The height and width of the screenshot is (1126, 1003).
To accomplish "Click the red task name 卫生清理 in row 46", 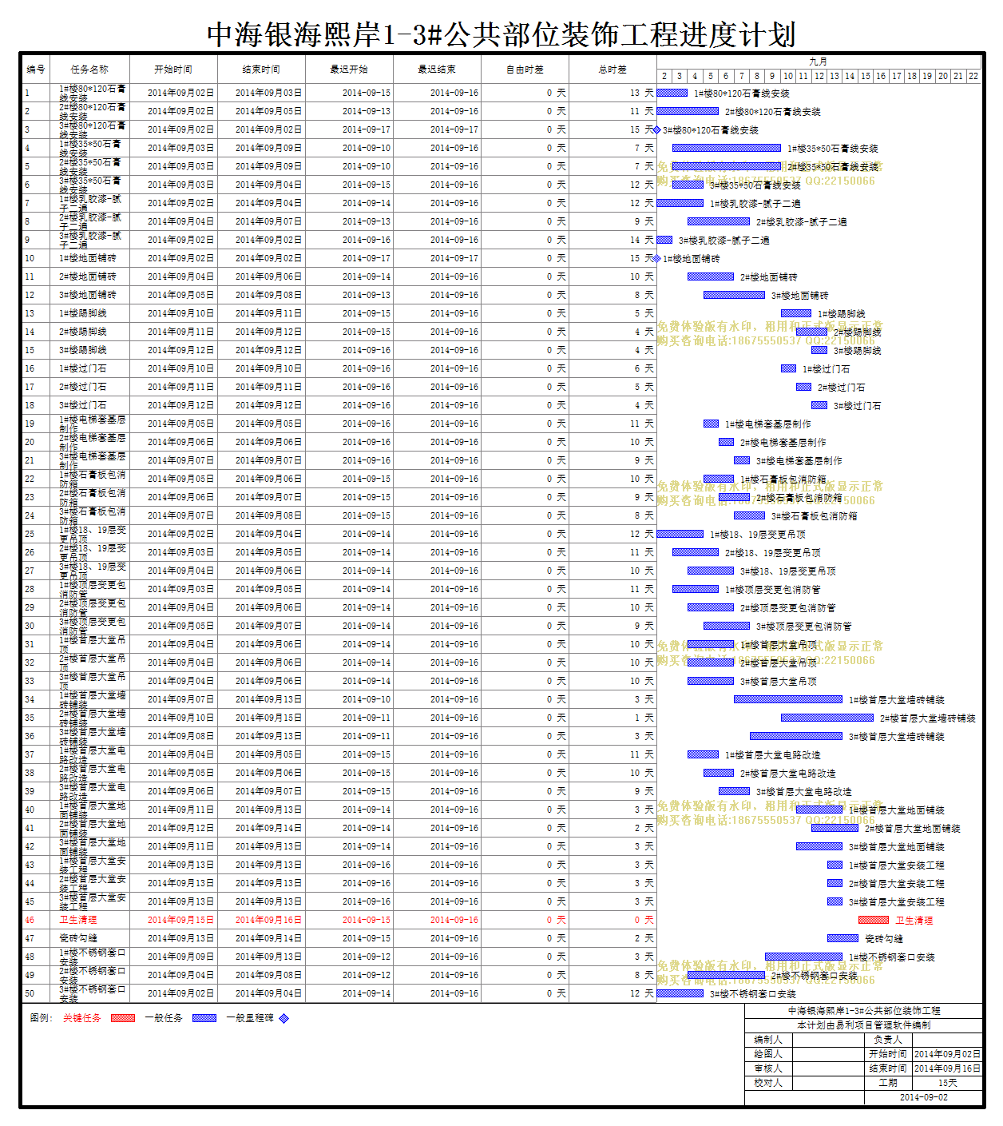I will (78, 920).
